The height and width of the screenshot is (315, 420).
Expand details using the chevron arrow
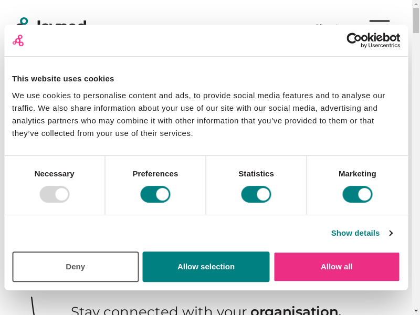[x=391, y=233]
